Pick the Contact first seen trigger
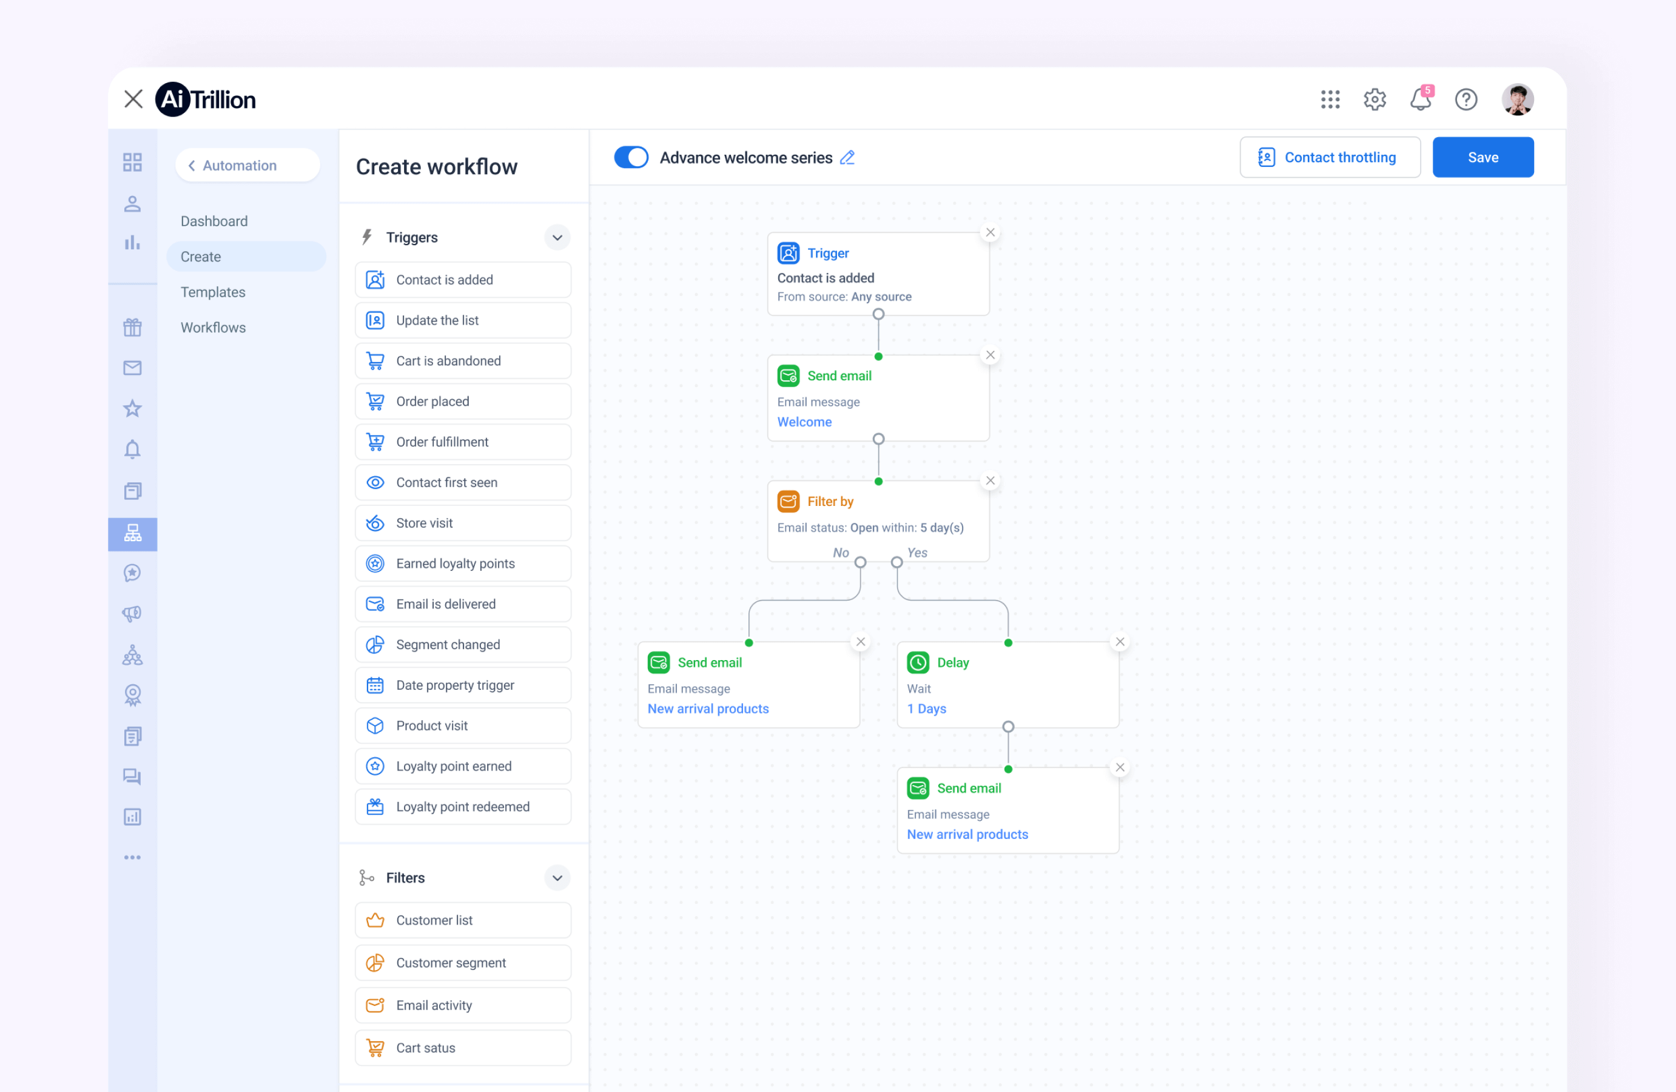The width and height of the screenshot is (1676, 1092). tap(463, 482)
